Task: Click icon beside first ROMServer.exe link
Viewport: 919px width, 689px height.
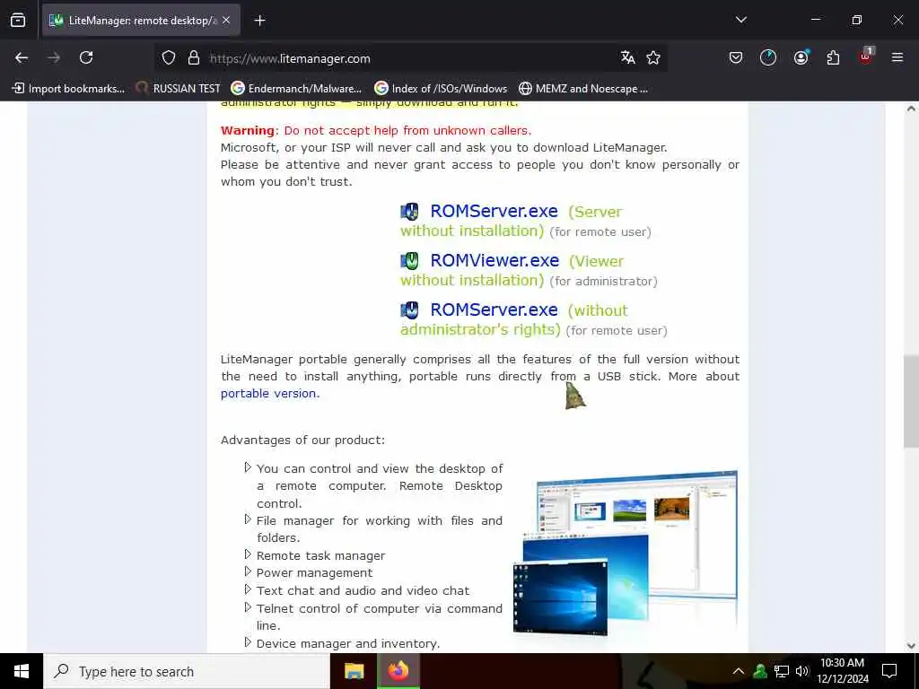Action: tap(409, 212)
